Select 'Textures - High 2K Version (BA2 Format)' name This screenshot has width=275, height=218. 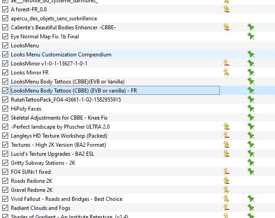coord(58,145)
